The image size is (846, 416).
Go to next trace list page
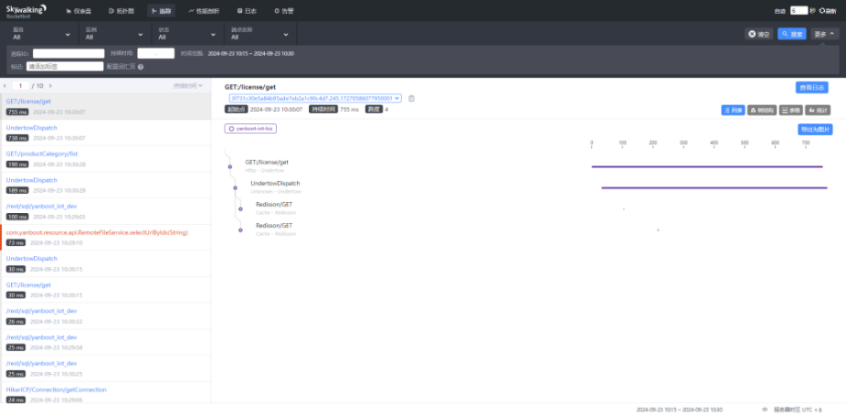(51, 85)
